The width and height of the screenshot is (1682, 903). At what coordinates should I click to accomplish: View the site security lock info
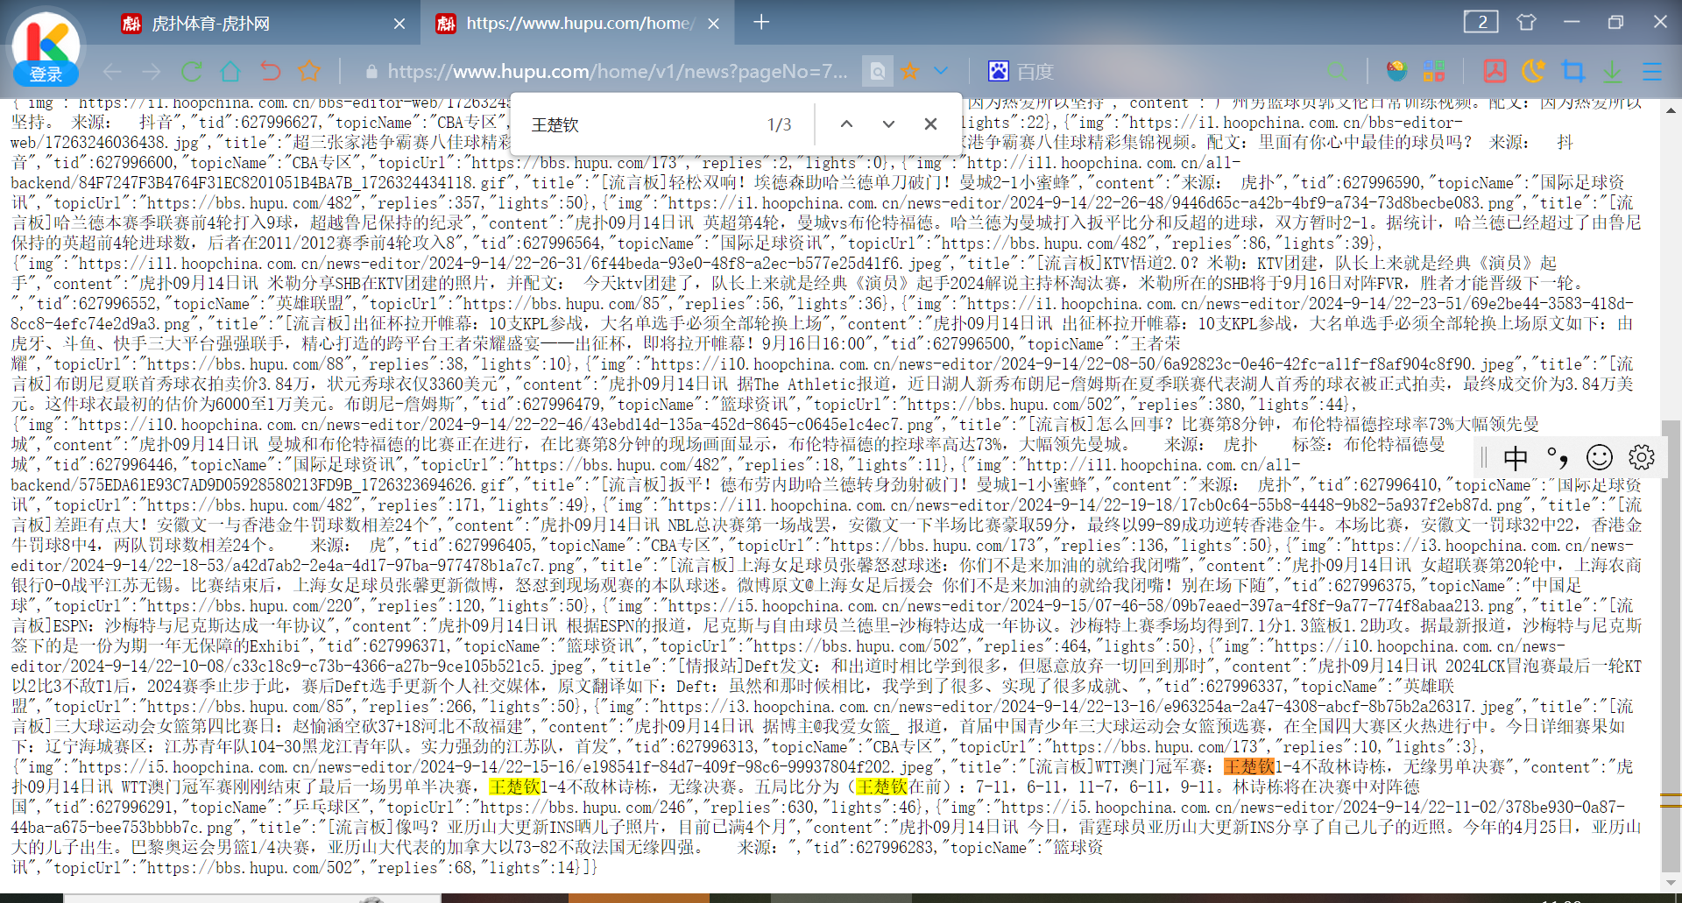click(371, 72)
